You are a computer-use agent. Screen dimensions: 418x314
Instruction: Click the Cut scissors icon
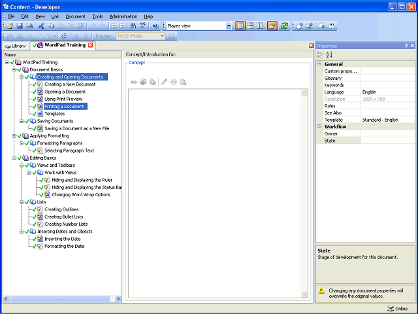(x=41, y=26)
